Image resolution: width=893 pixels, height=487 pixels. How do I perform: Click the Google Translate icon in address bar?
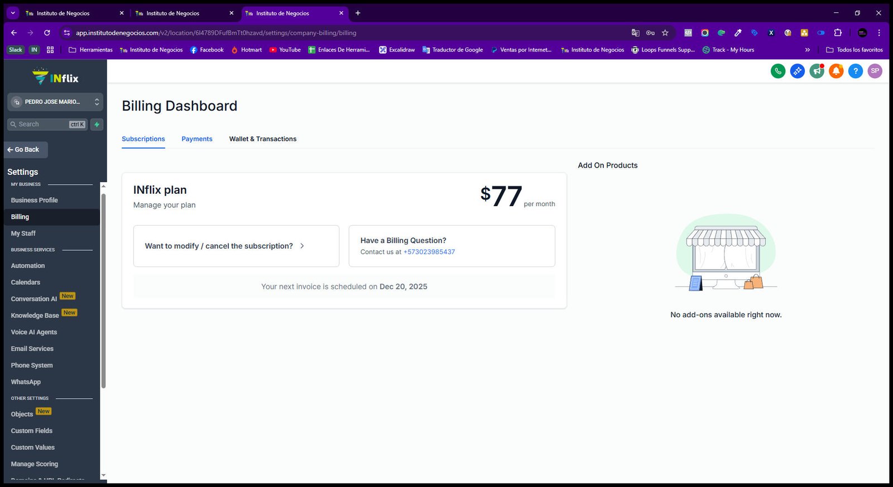tap(635, 33)
